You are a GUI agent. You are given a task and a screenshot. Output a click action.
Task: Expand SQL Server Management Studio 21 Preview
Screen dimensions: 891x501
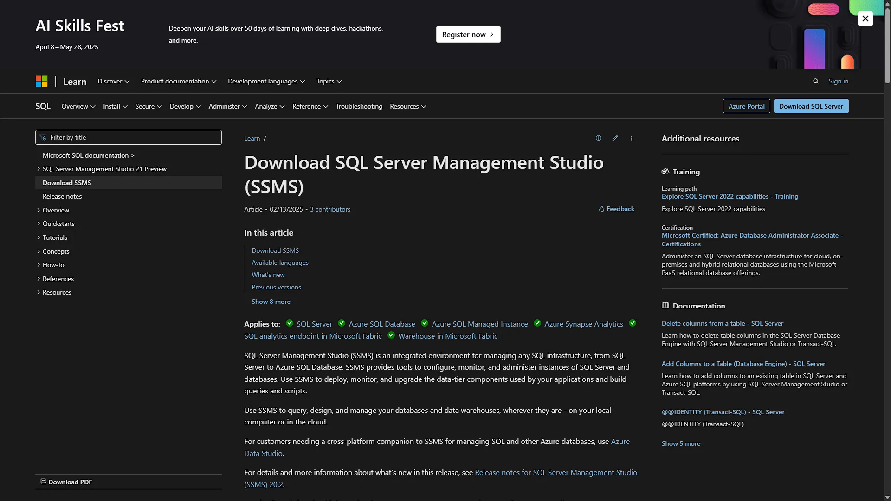click(101, 169)
